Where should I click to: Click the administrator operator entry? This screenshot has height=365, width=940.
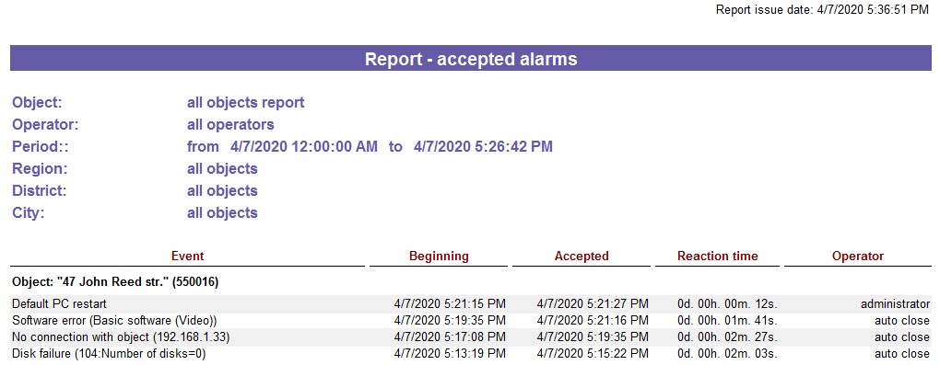pyautogui.click(x=895, y=304)
